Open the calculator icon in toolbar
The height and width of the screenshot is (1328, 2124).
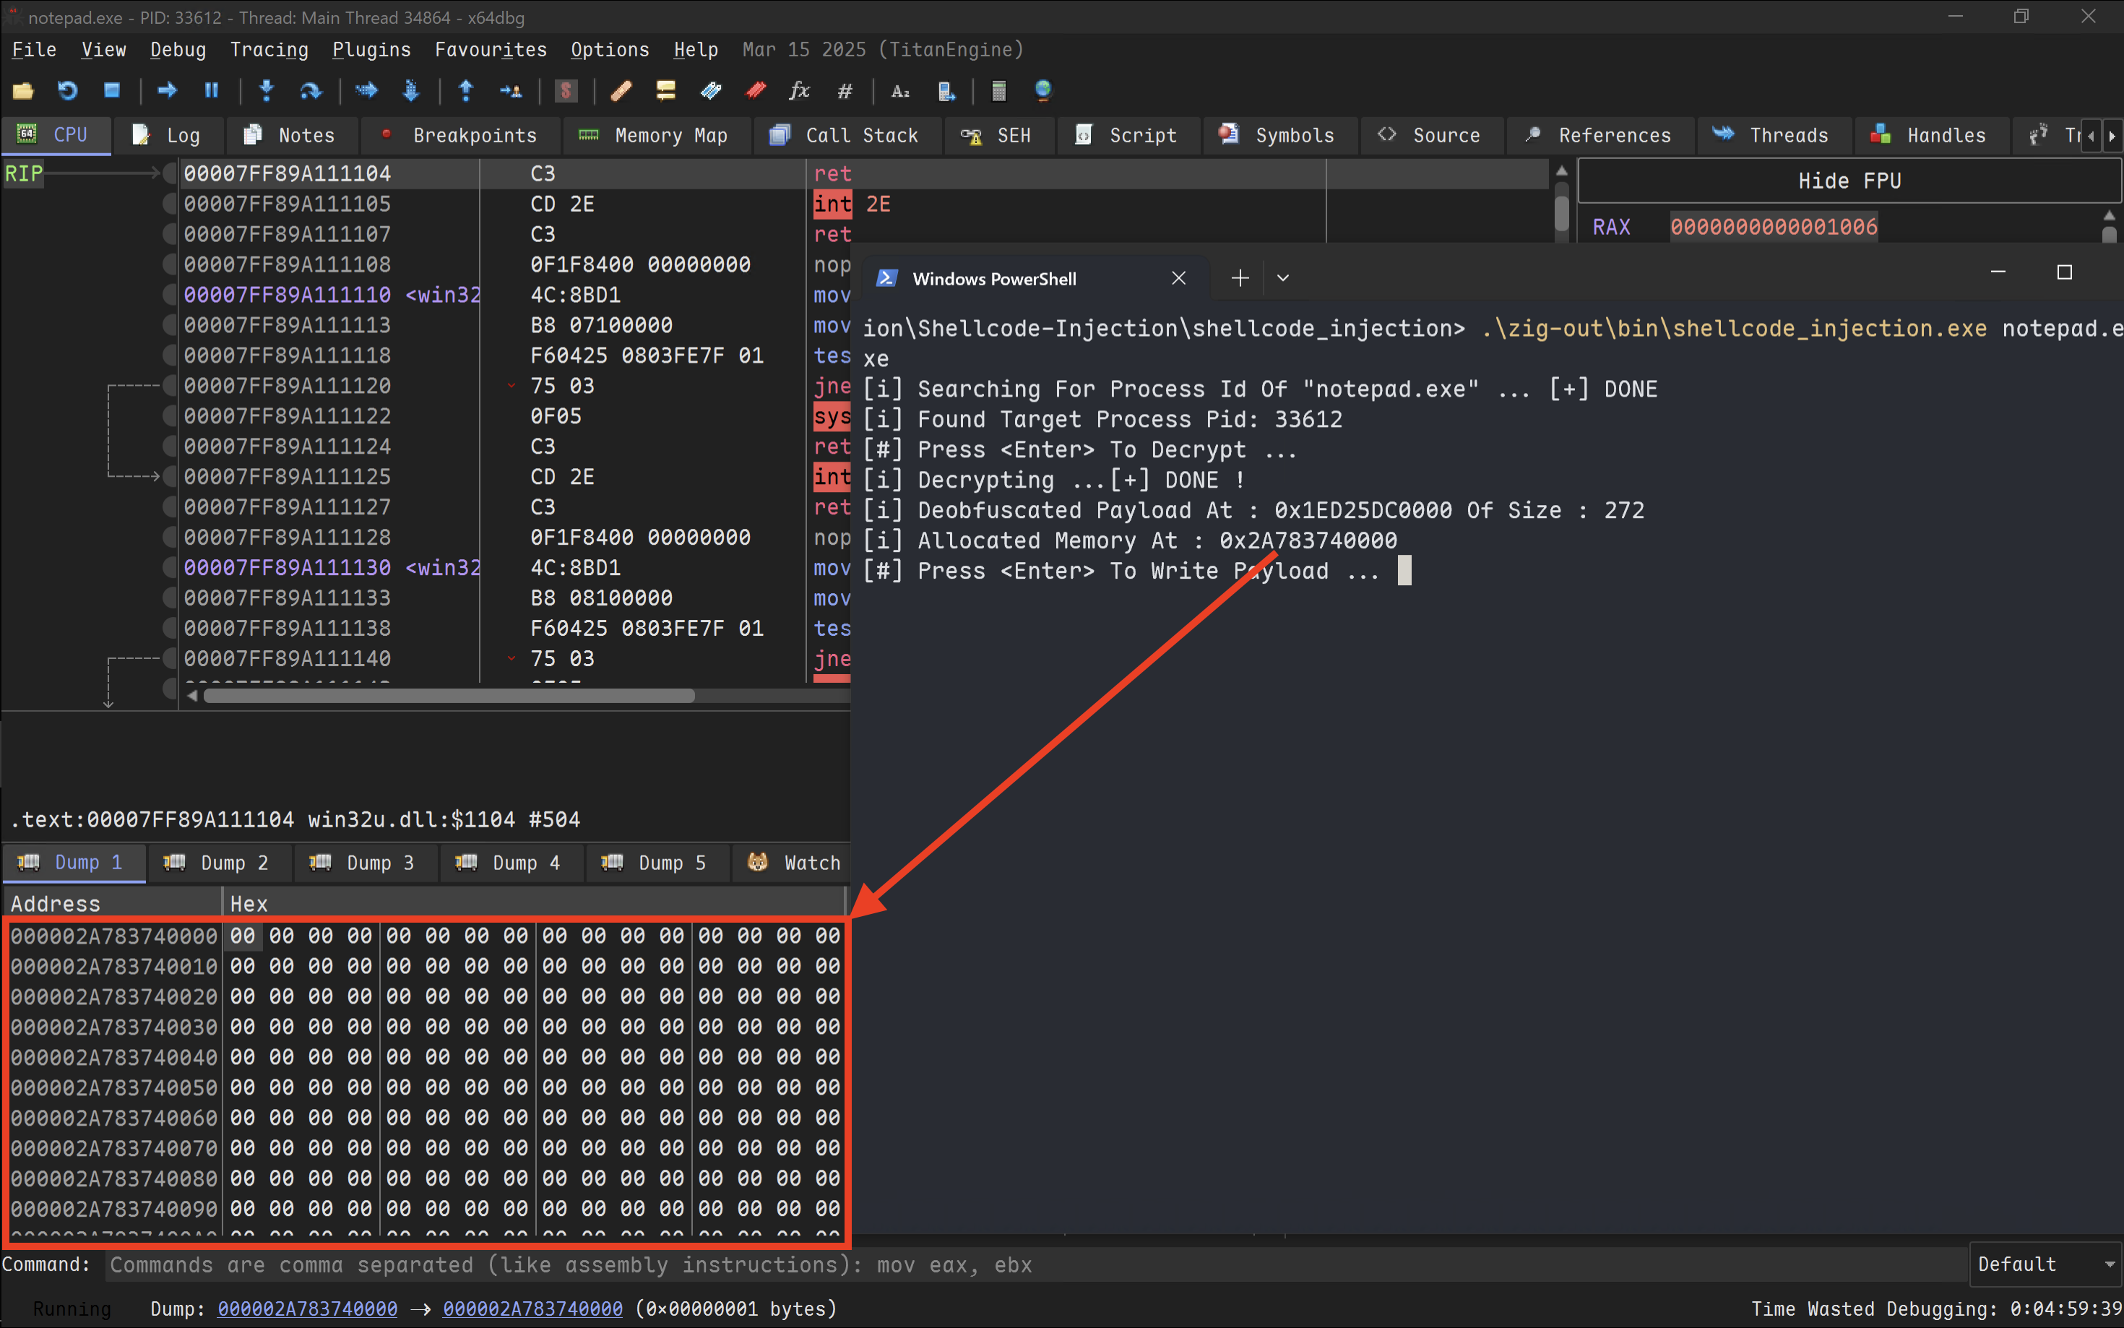point(998,90)
